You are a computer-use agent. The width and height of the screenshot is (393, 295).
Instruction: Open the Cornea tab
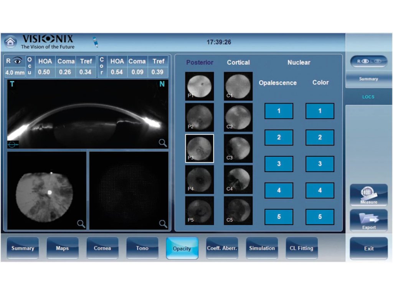click(102, 248)
